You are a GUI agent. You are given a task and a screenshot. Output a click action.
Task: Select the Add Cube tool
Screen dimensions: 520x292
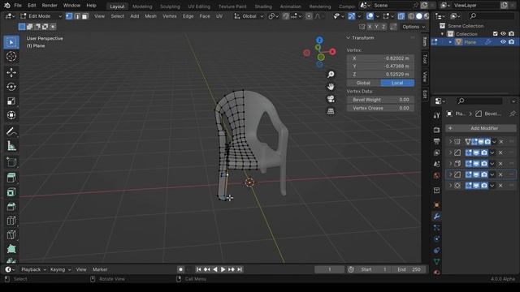[11, 162]
